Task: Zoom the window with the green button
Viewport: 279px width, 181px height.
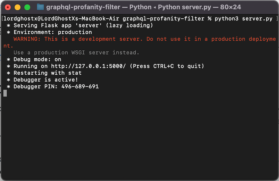Action: pos(27,7)
